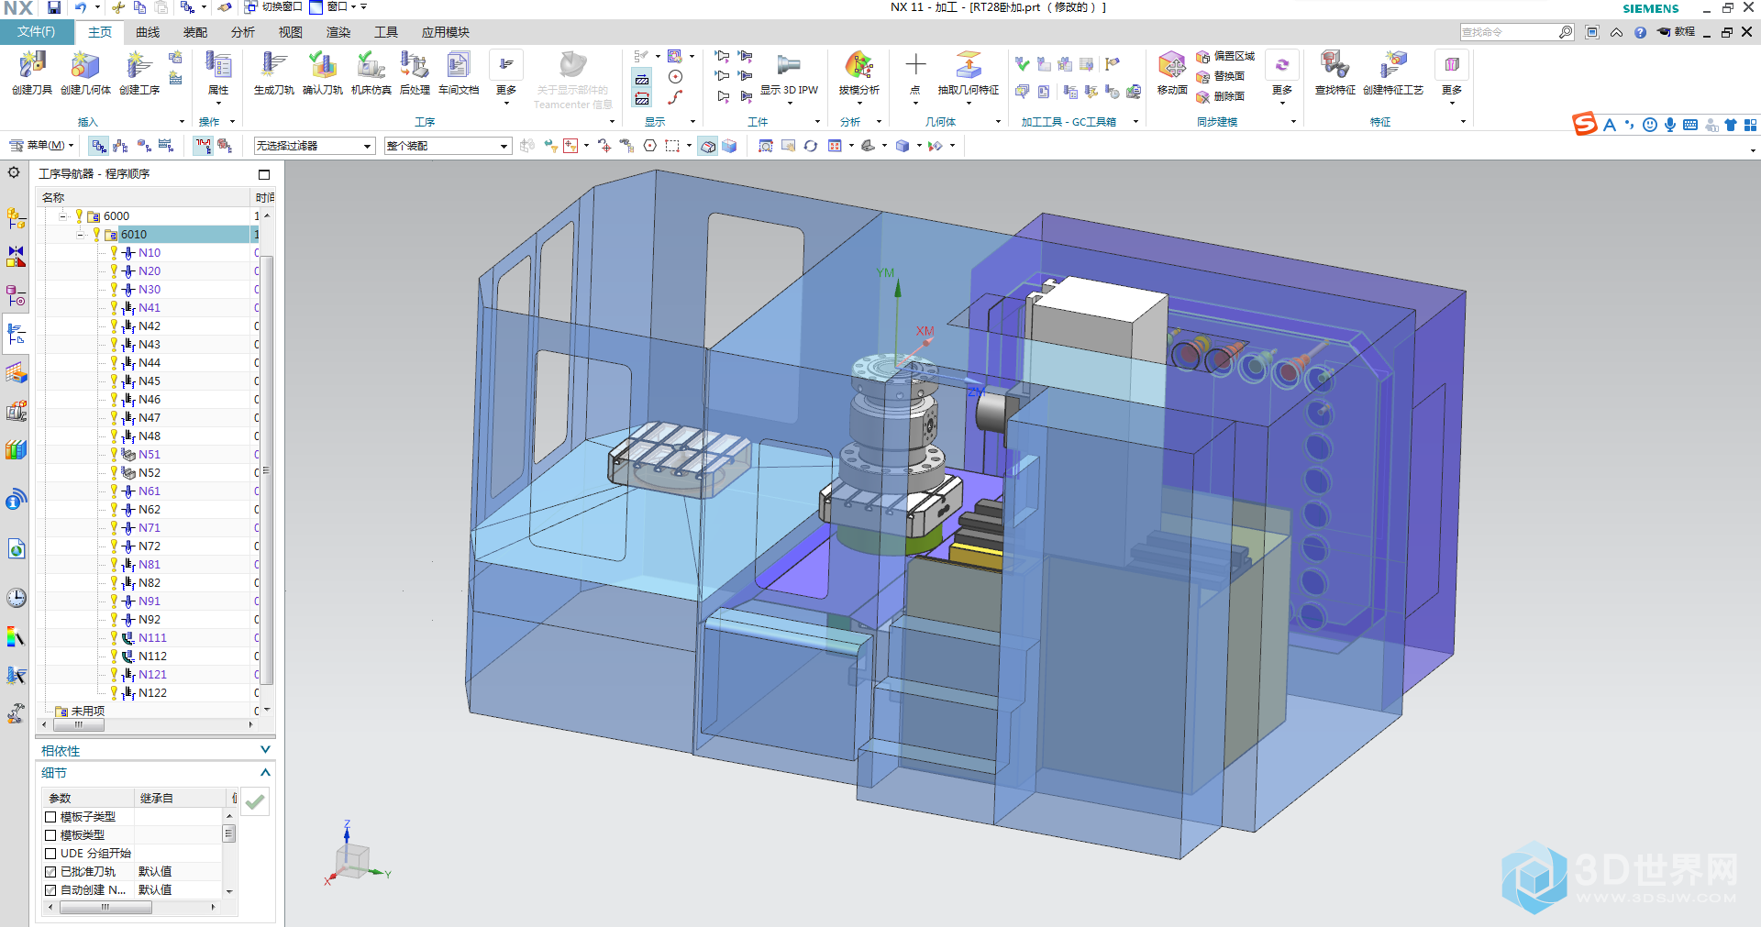Screen dimensions: 1761x927
Task: Open the operation navigator sidebar tab
Action: click(17, 334)
